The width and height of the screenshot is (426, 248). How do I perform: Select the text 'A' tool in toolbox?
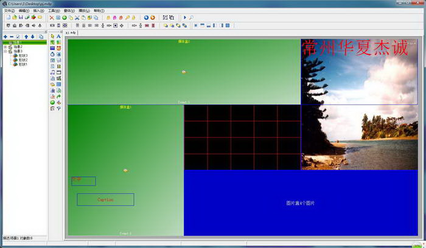pyautogui.click(x=59, y=36)
